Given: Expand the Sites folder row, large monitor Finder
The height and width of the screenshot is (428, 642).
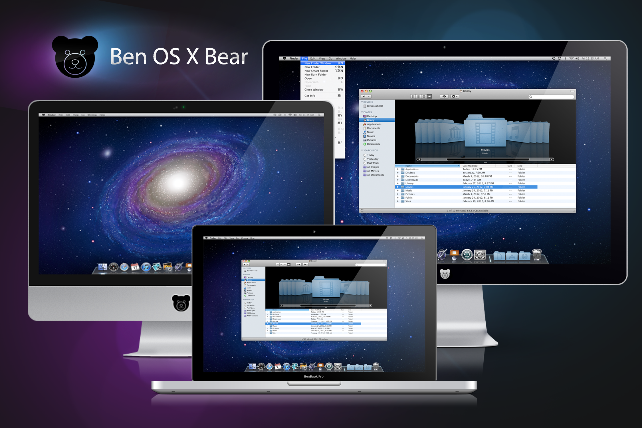Looking at the screenshot, I should 398,201.
